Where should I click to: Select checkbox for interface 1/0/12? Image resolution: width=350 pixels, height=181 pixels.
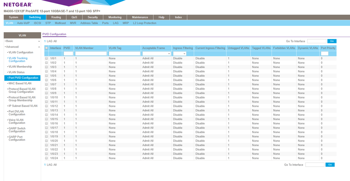click(46, 106)
